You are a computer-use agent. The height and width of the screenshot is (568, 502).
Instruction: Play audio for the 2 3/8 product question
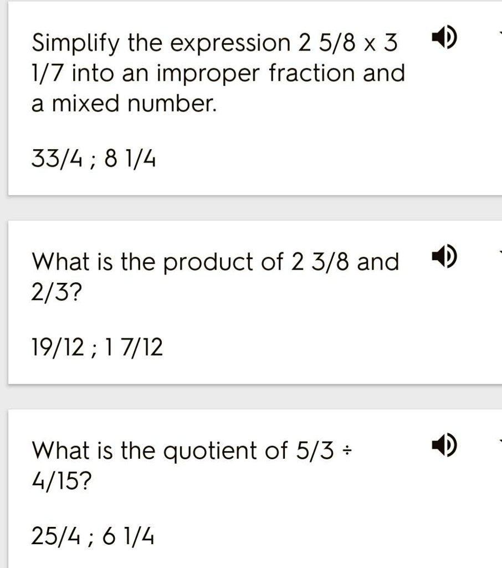pyautogui.click(x=444, y=256)
